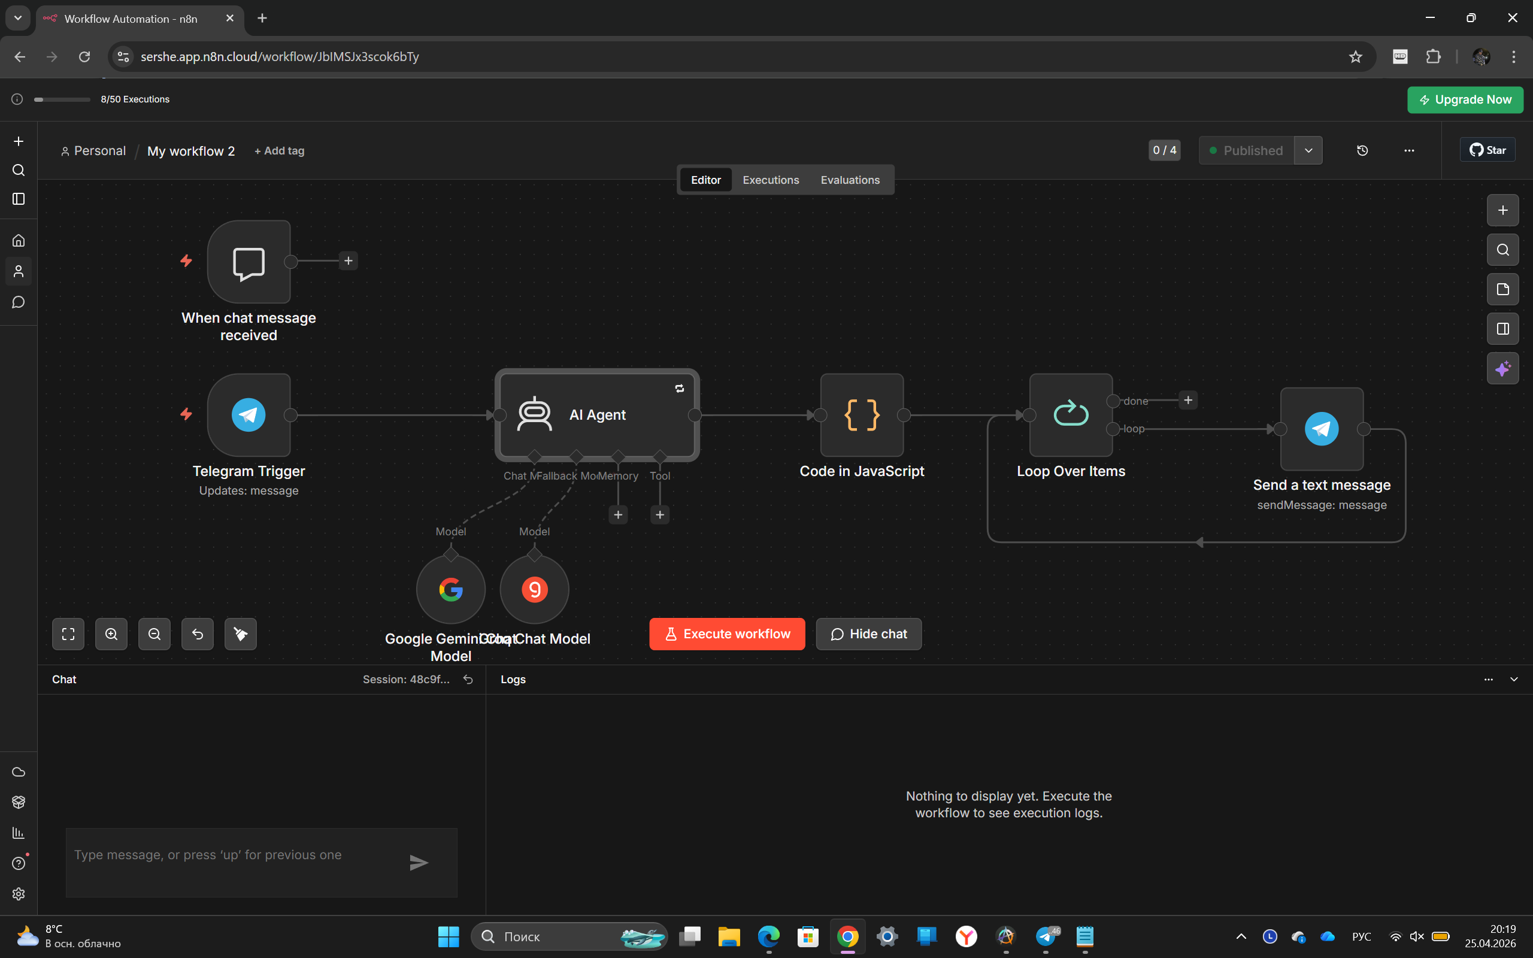Switch to the Executions tab
The height and width of the screenshot is (958, 1533).
pyautogui.click(x=770, y=180)
